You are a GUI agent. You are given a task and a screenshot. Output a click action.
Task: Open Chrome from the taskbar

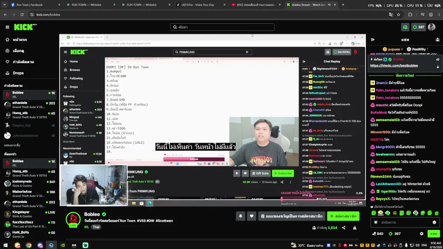[29, 245]
